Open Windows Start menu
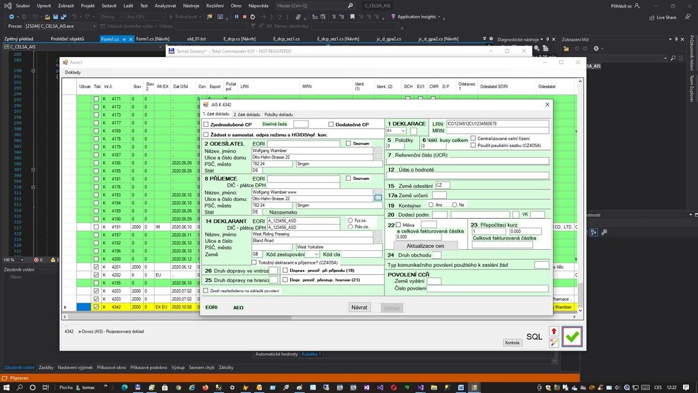The image size is (698, 393). pyautogui.click(x=7, y=387)
